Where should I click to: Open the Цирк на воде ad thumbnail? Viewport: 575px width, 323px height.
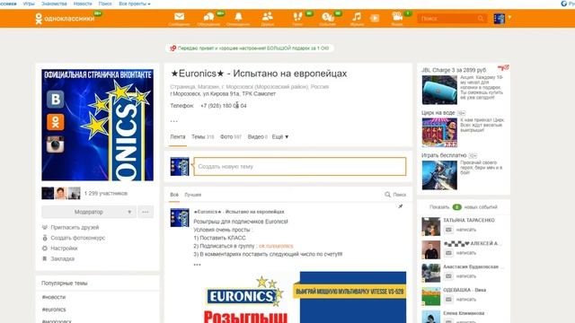click(439, 133)
